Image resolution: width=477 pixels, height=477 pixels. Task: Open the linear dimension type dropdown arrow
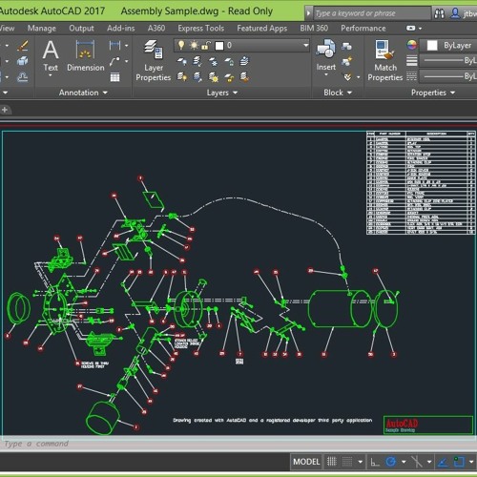pyautogui.click(x=126, y=46)
